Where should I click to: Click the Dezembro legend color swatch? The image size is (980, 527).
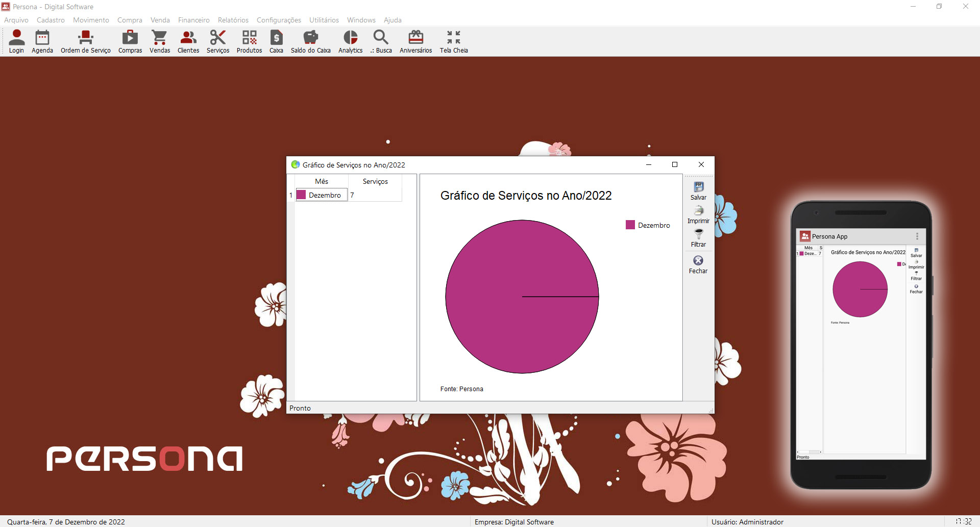(x=630, y=225)
